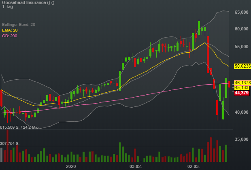The height and width of the screenshot is (170, 251).
Task: Click the '1 Tag' timeframe label
Action: tap(7, 7)
